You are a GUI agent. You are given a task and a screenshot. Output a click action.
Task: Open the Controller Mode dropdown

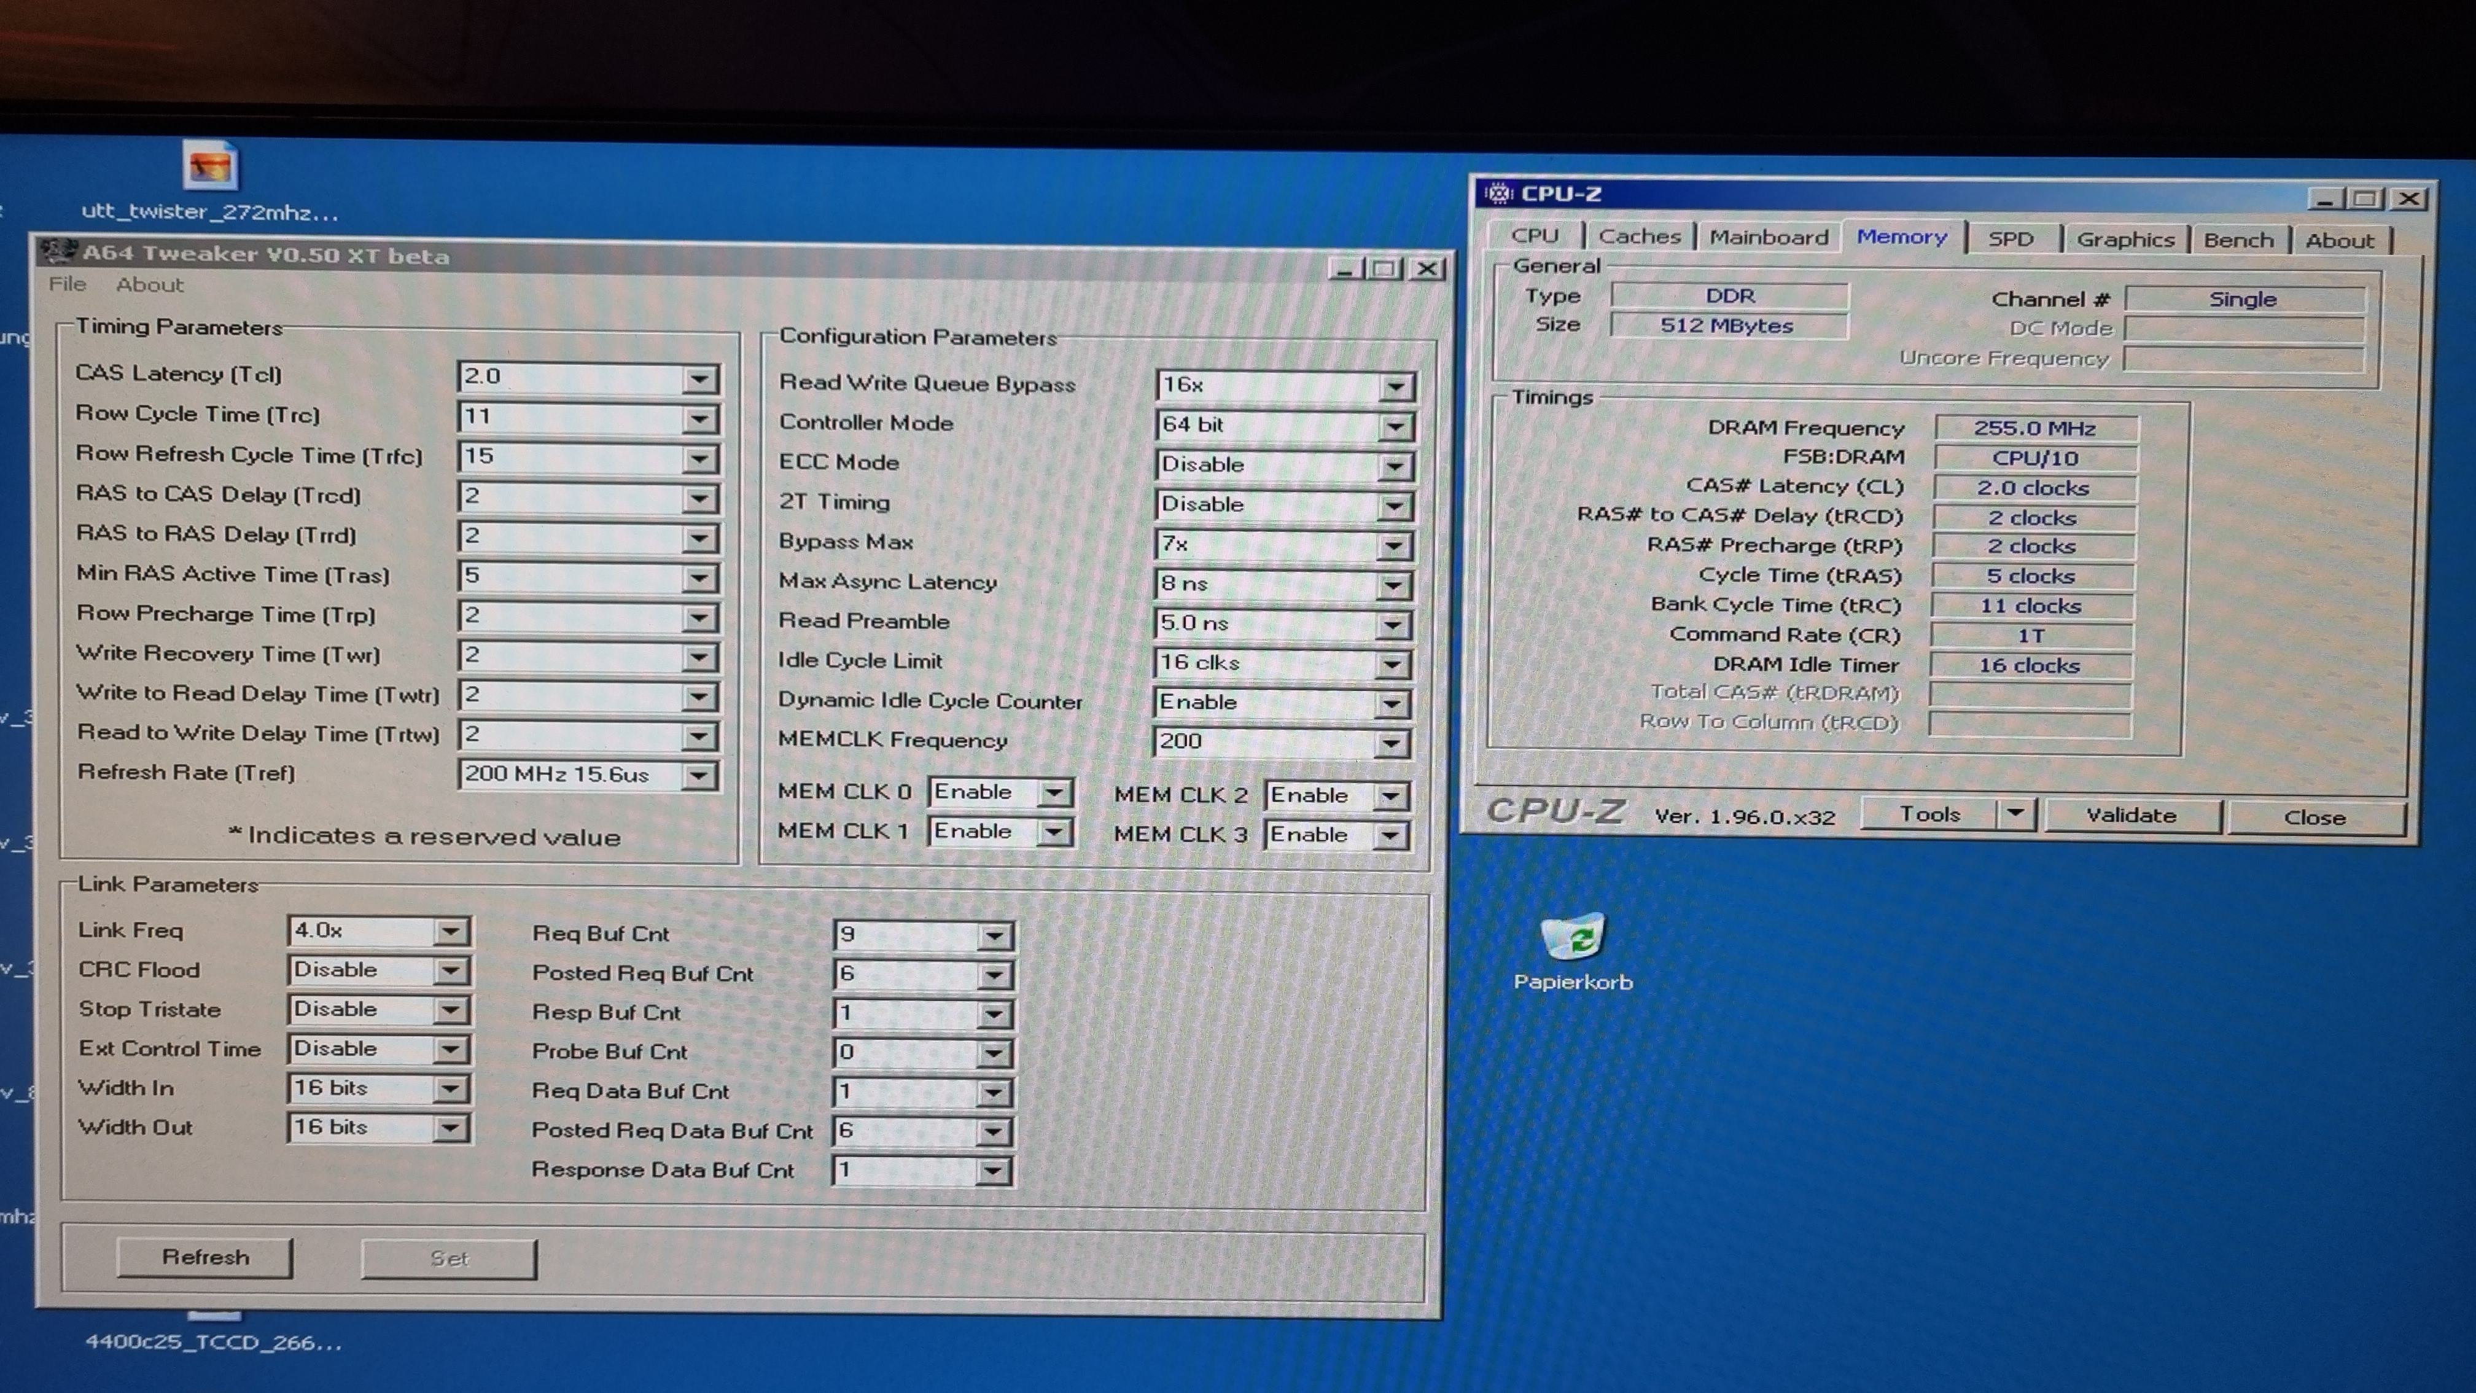[1395, 426]
